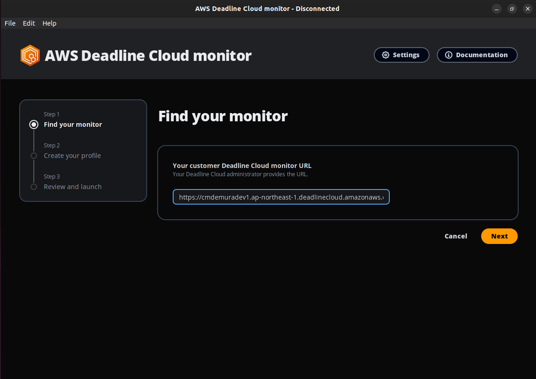
Task: Click the minimize icon in the title bar
Action: pos(497,9)
